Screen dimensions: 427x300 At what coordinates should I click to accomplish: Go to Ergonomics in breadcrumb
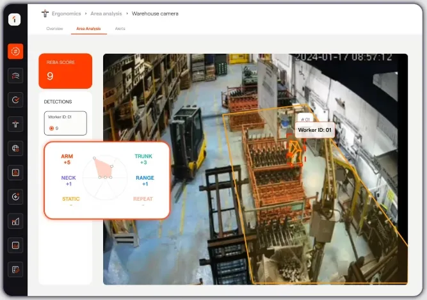(x=66, y=13)
